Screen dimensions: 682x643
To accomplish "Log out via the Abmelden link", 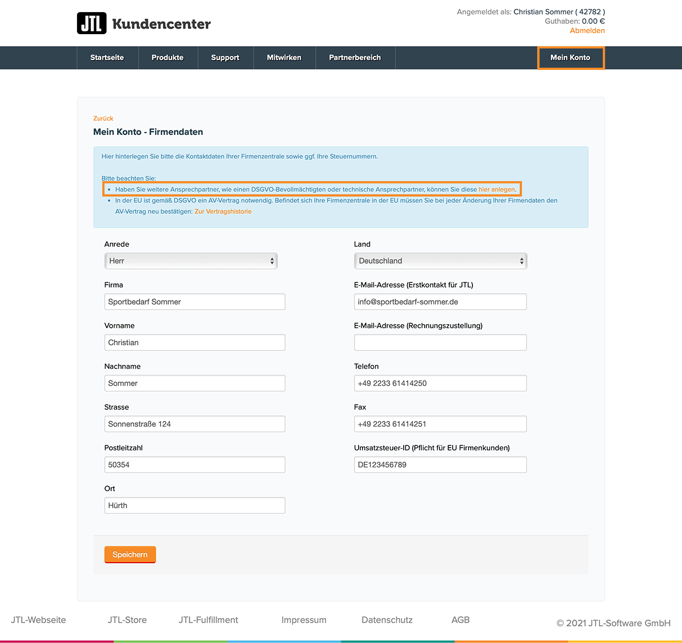I will pyautogui.click(x=587, y=31).
